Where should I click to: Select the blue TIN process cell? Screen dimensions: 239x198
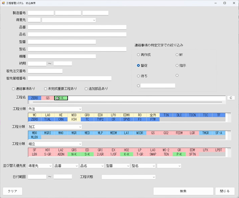click(166, 115)
